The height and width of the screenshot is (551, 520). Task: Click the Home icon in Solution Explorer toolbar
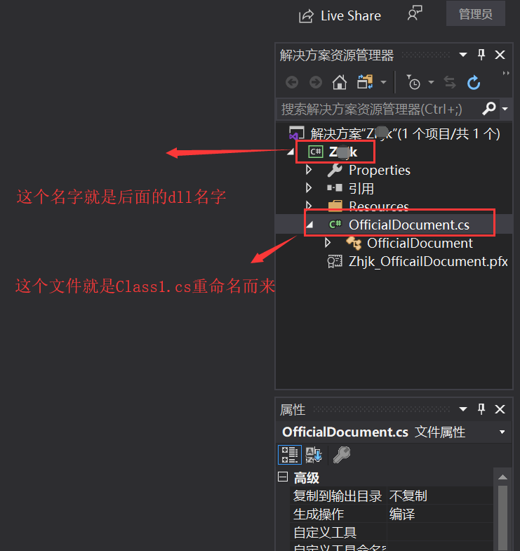(339, 83)
